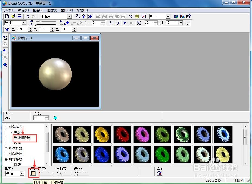
Task: Open the 编辑(E) menu
Action: (x=23, y=10)
